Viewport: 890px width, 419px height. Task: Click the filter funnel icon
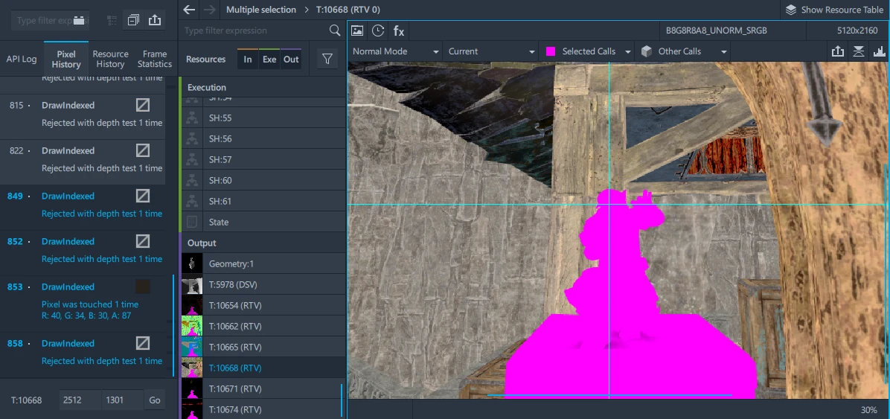pyautogui.click(x=327, y=60)
